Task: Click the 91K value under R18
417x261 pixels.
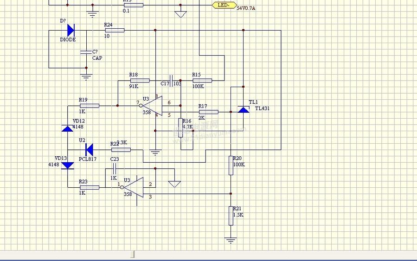Action: pyautogui.click(x=134, y=86)
